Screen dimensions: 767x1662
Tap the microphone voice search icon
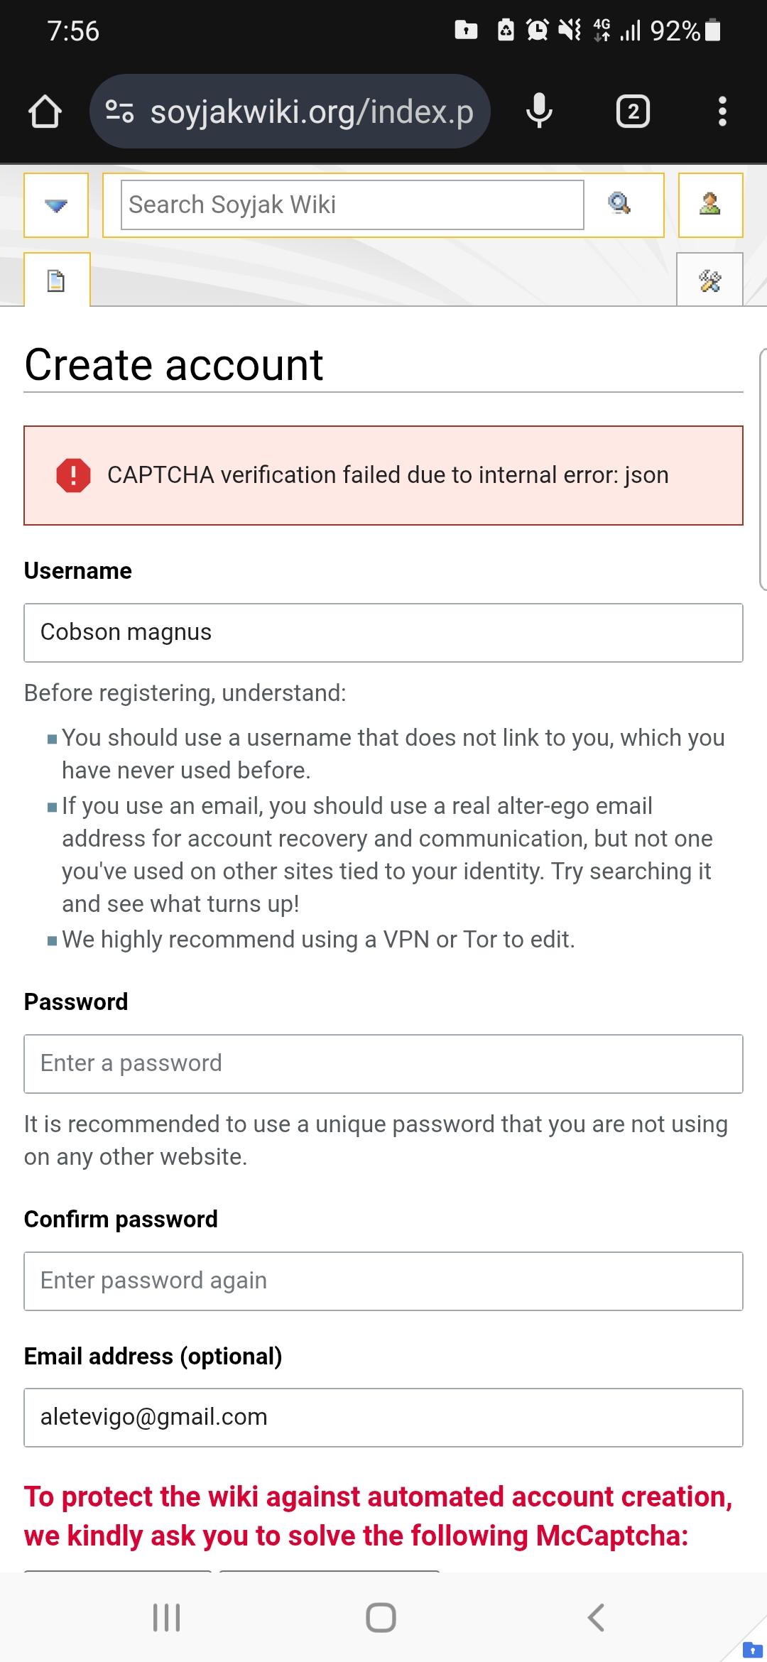539,112
